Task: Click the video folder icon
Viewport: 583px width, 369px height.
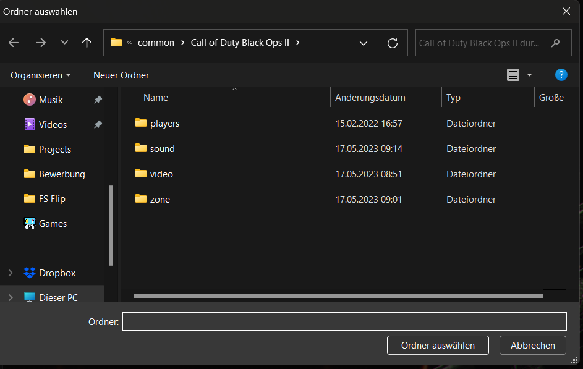Action: coord(140,173)
